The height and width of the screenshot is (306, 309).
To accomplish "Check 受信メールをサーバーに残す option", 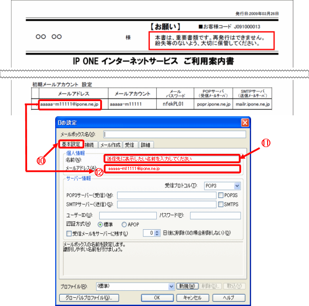I will (69, 233).
